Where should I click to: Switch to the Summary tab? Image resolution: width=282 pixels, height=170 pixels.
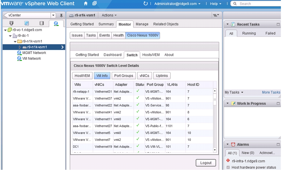tap(106, 24)
